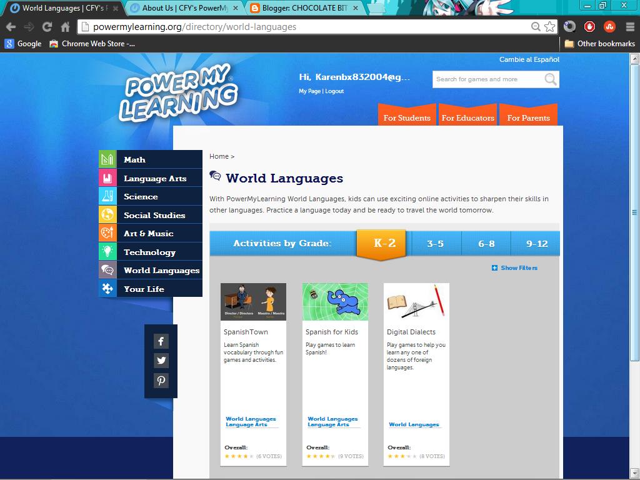Image resolution: width=640 pixels, height=480 pixels.
Task: Open the Spanish for Kids elephant thumbnail
Action: tap(335, 302)
